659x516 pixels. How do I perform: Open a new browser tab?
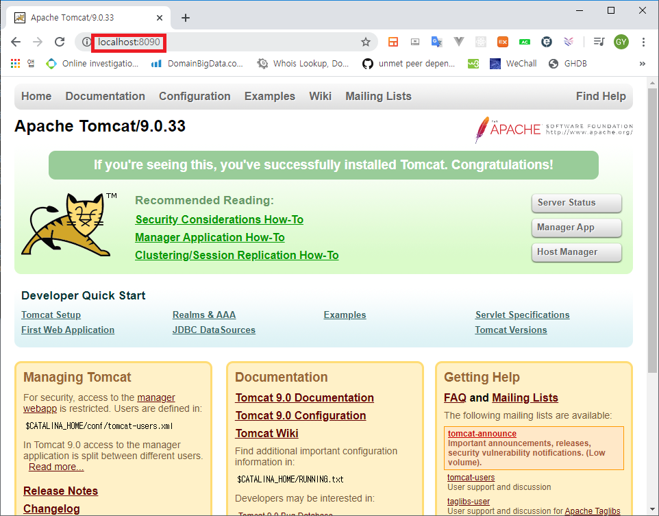click(x=186, y=18)
